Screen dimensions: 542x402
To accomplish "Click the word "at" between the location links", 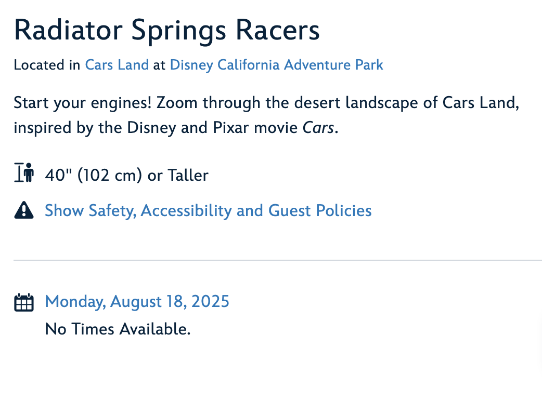I will [x=159, y=65].
